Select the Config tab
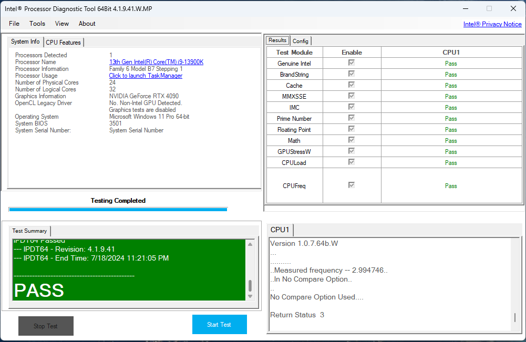 pos(300,41)
